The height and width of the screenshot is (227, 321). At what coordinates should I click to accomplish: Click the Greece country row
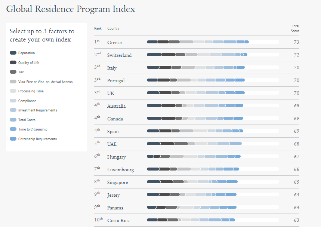point(114,43)
